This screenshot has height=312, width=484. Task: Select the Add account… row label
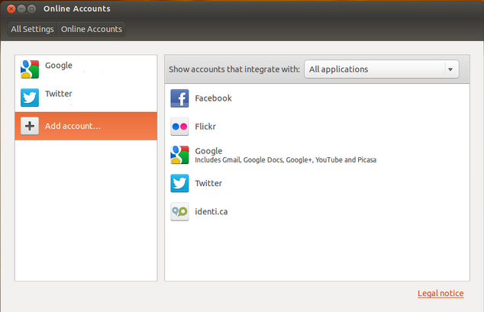click(73, 126)
